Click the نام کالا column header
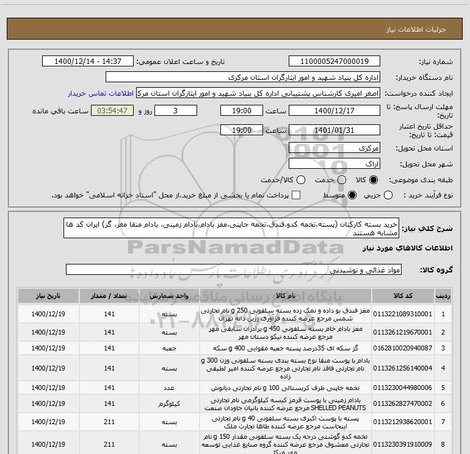This screenshot has width=470, height=454. pos(286,296)
